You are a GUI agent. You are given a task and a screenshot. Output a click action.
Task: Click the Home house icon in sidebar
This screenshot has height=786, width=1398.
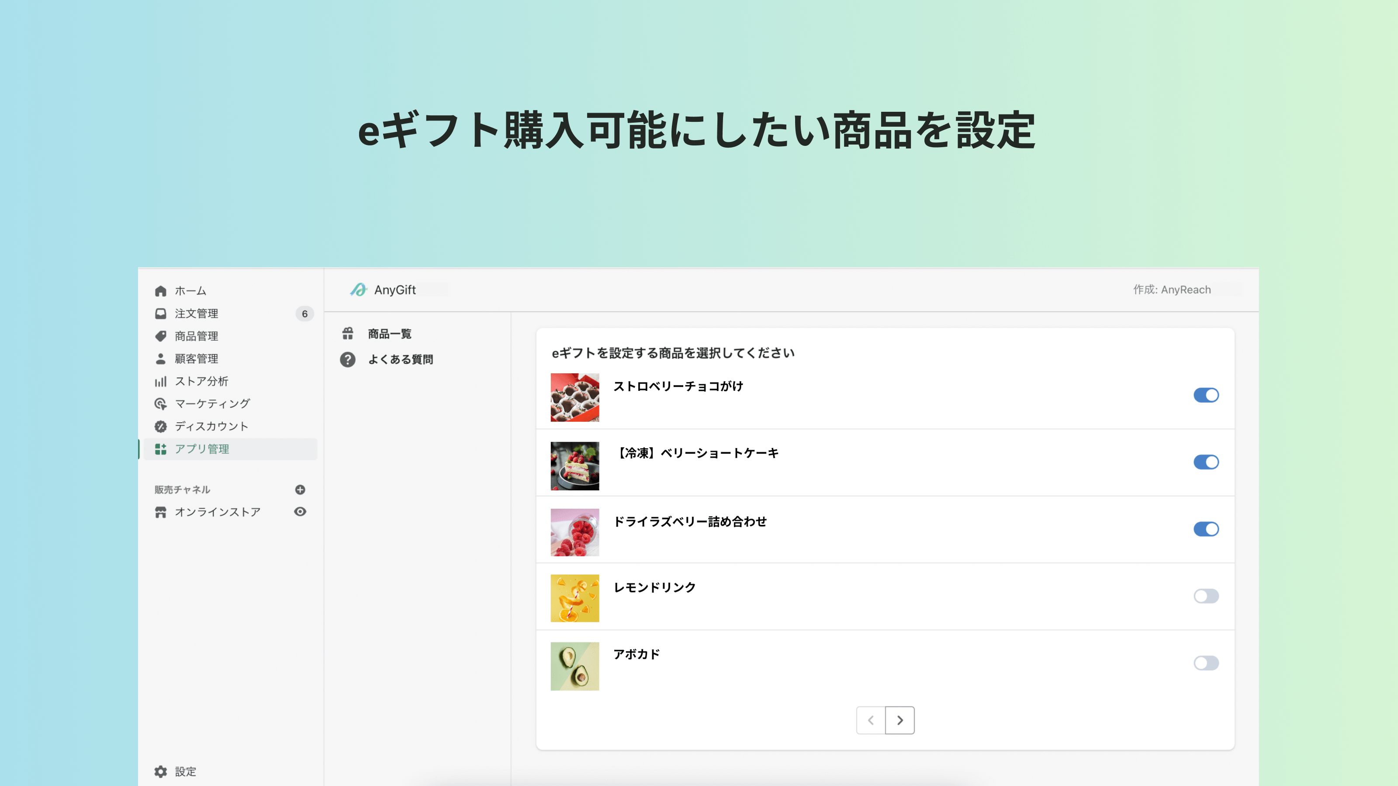tap(161, 291)
